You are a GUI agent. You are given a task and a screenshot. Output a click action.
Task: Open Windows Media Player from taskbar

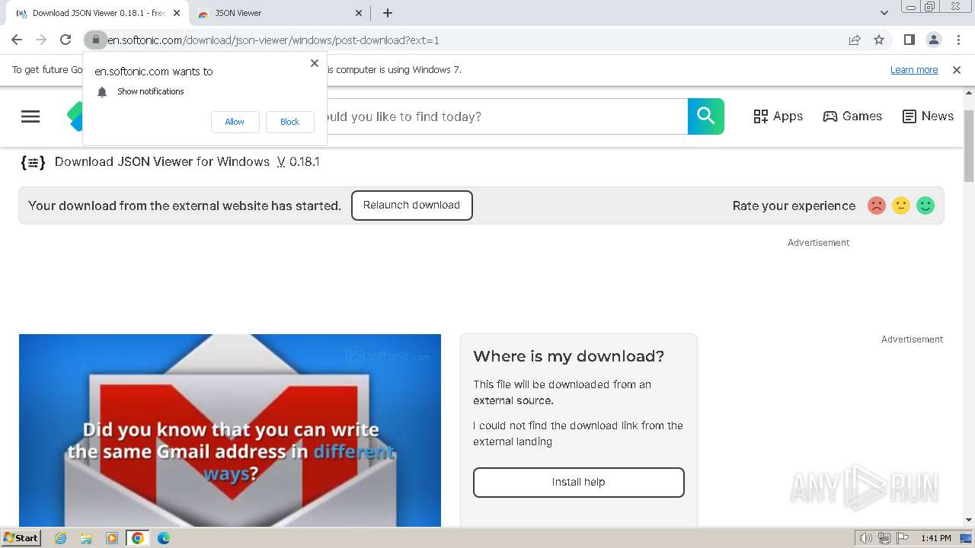[x=112, y=538]
